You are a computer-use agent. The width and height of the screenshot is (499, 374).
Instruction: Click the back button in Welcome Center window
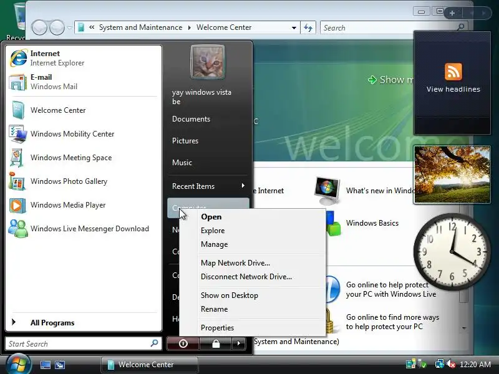pos(40,27)
